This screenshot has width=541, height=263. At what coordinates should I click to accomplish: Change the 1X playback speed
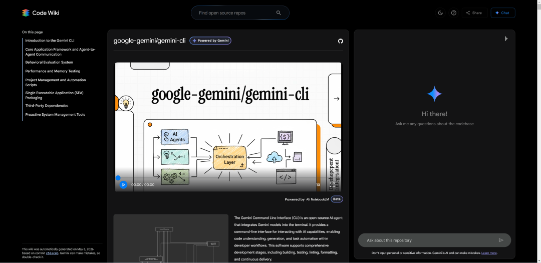[x=318, y=185]
